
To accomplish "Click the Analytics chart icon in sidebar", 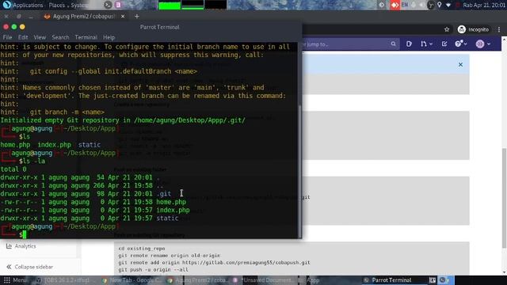I will click(x=9, y=246).
